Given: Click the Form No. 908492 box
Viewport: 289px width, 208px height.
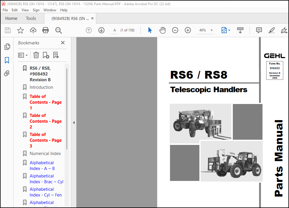Looking at the screenshot, I should click(275, 71).
